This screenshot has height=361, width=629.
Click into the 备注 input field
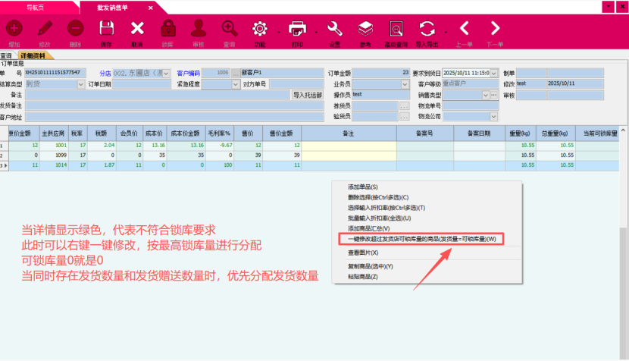point(158,95)
